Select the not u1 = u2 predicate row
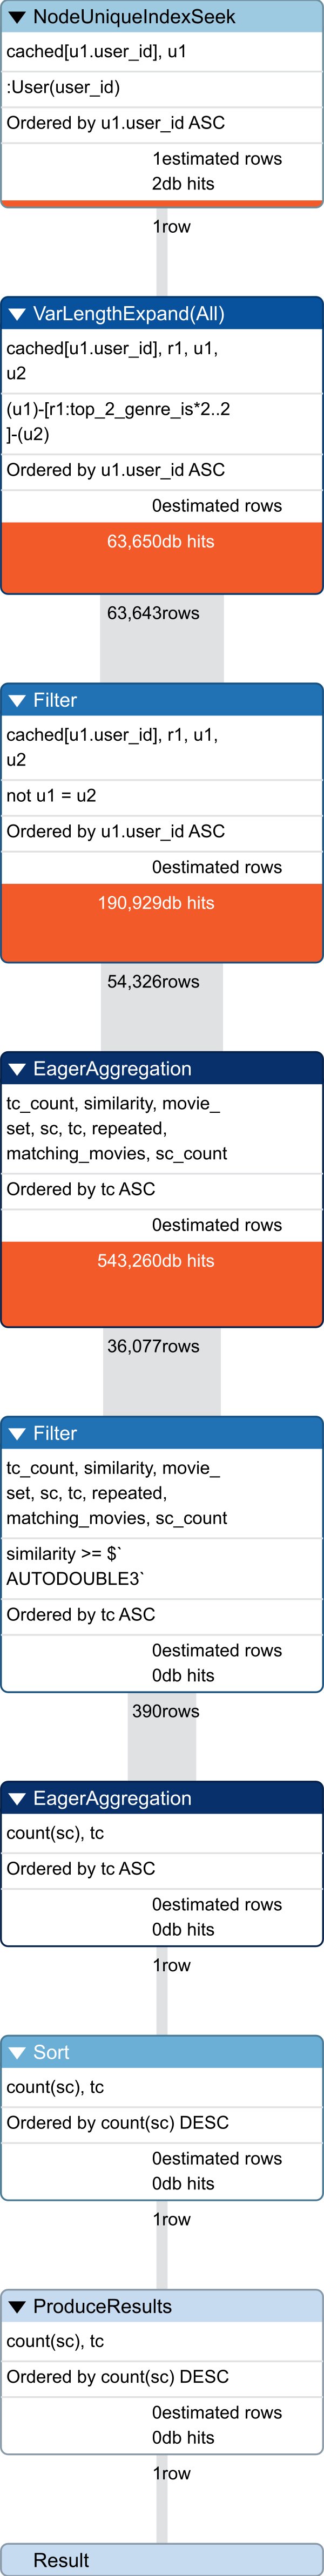 162,795
